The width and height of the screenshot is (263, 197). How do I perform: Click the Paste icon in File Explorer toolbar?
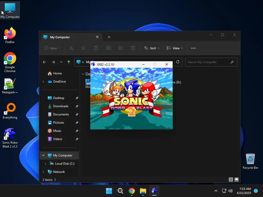coord(96,48)
